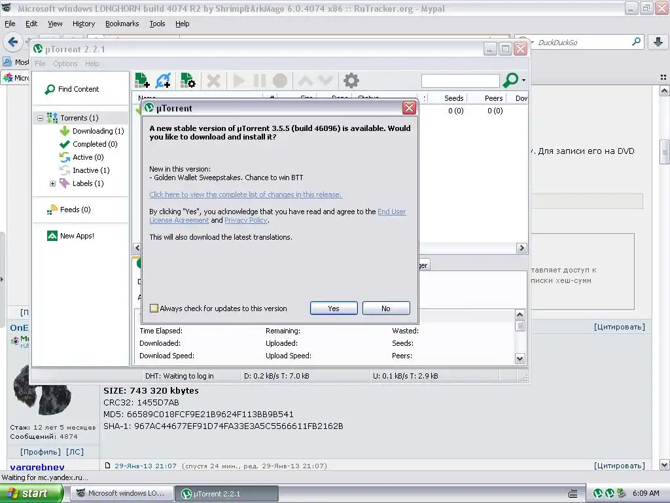Open uTorrent File menu

(40, 64)
